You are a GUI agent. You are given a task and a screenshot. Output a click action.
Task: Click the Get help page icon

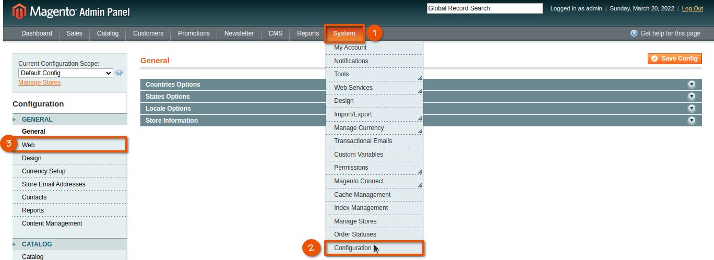coord(634,33)
